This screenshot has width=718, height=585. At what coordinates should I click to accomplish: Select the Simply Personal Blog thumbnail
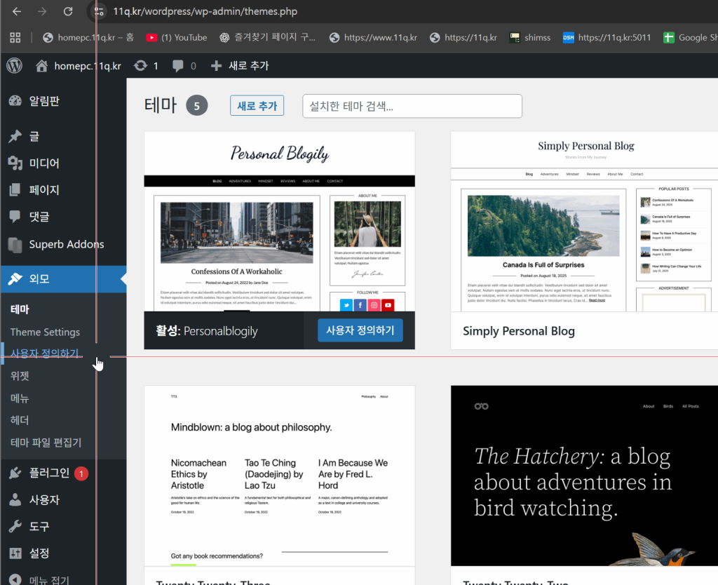pos(584,222)
